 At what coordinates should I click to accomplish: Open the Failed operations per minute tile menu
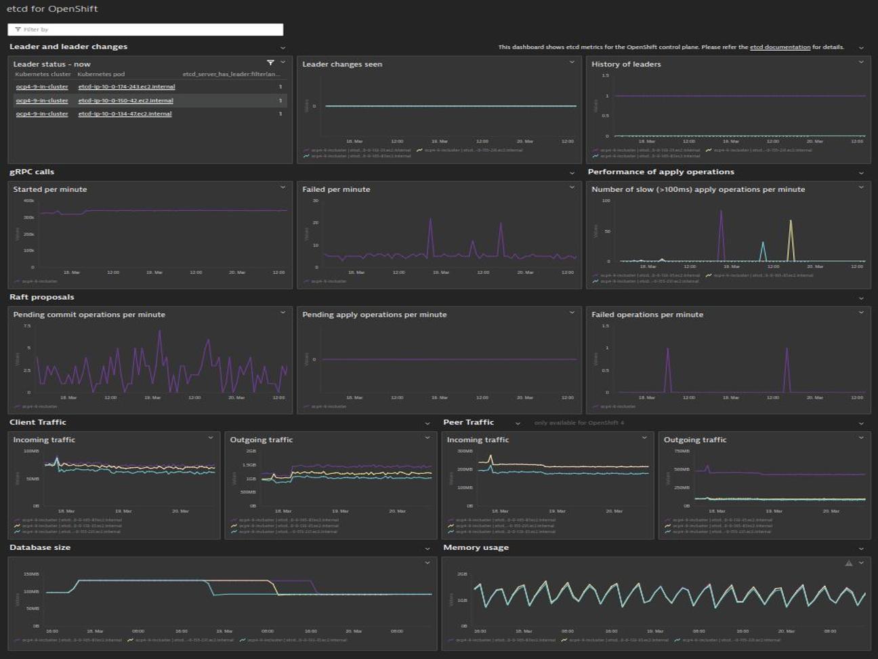(x=861, y=313)
